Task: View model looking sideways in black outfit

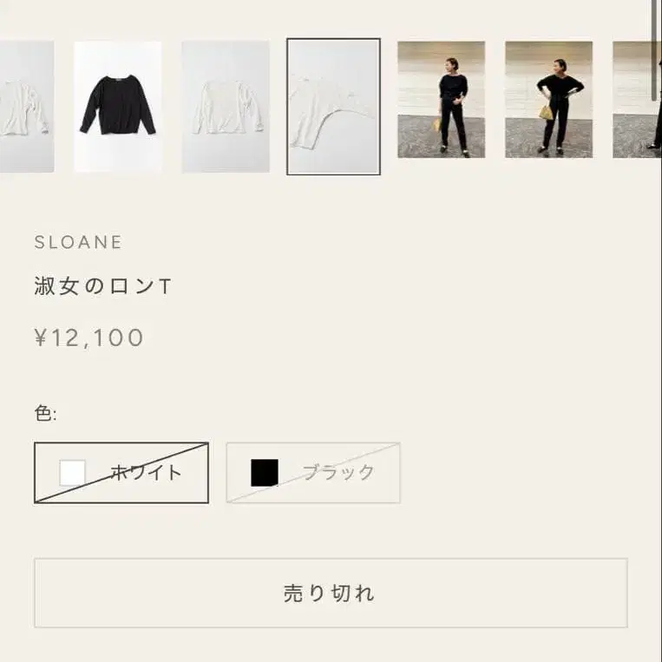Action: (442, 100)
